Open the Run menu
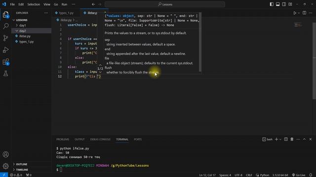The height and width of the screenshot is (177, 316). coord(64,4)
